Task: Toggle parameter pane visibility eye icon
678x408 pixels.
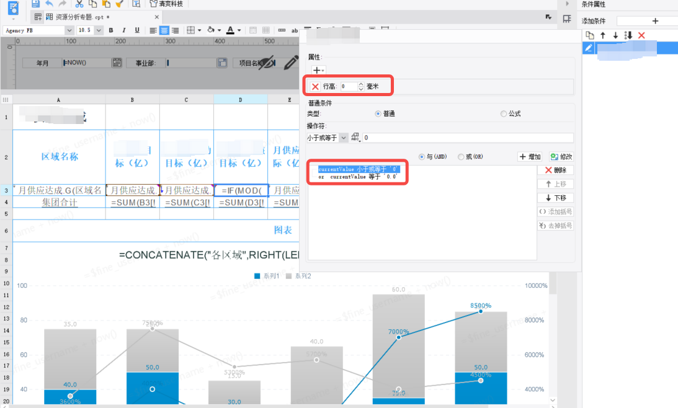Action: pyautogui.click(x=267, y=62)
